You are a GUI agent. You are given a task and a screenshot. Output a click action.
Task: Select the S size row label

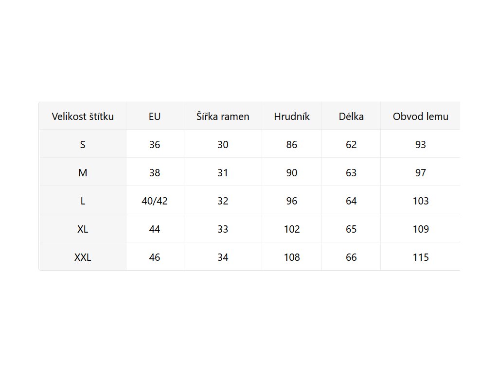point(83,145)
